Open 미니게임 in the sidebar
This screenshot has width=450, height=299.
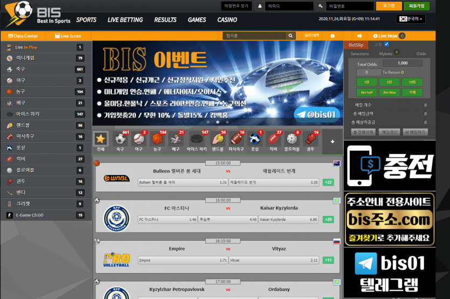[46, 58]
